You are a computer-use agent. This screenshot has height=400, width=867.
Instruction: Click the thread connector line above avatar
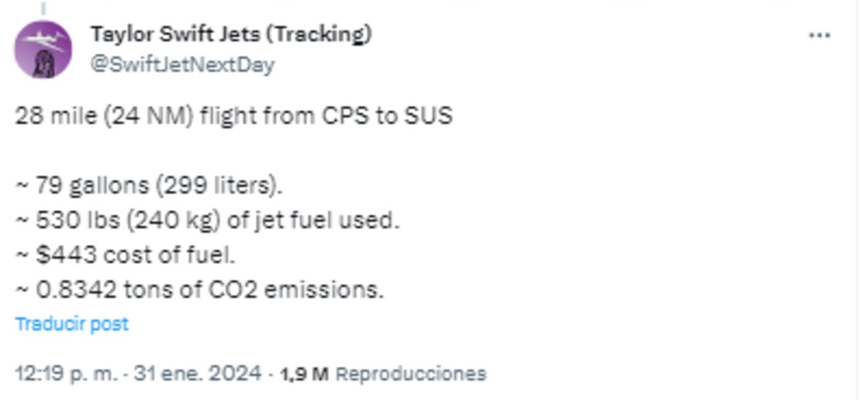43,8
